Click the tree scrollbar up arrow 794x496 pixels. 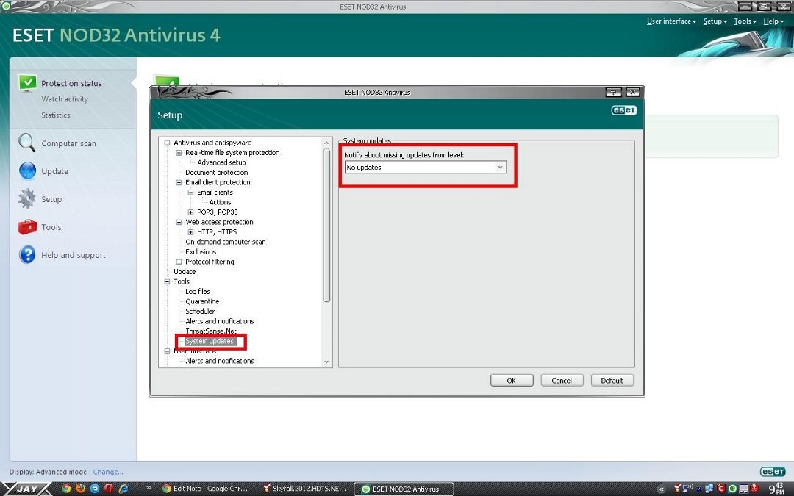326,143
